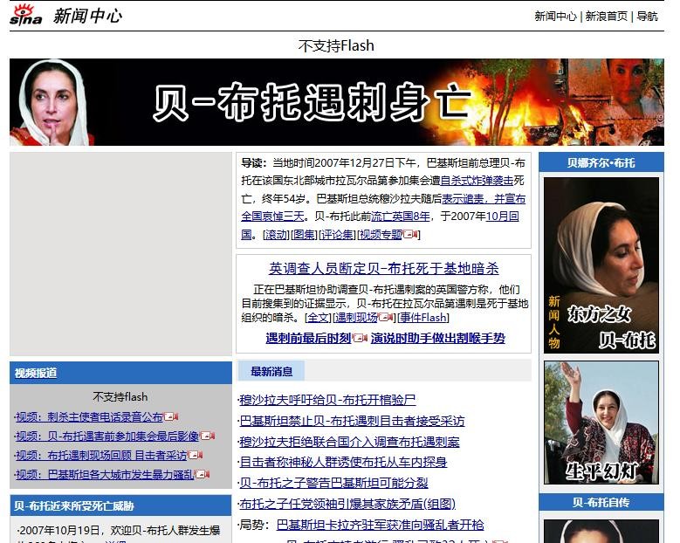This screenshot has width=680, height=543.
Task: Read 穆沙拉夫呼吁给贝-布托开棺验尸 news item
Action: coord(327,400)
